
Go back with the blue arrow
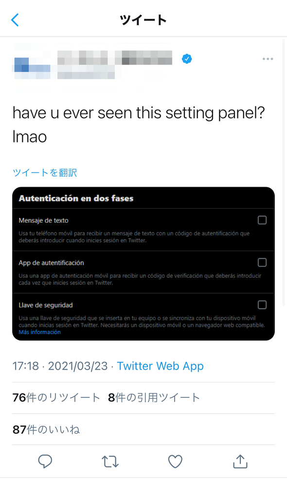pyautogui.click(x=15, y=20)
